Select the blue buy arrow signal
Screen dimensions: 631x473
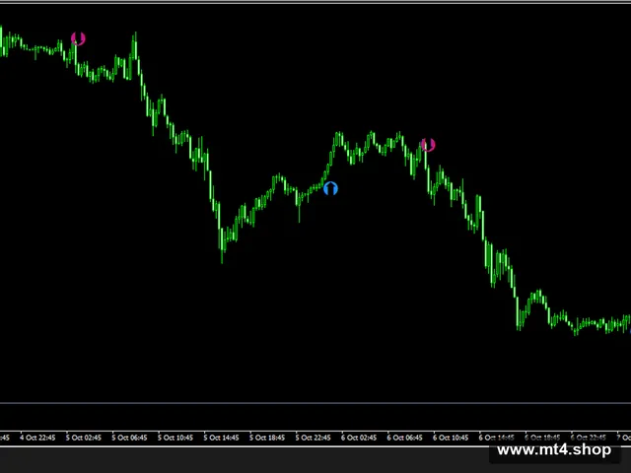point(330,188)
